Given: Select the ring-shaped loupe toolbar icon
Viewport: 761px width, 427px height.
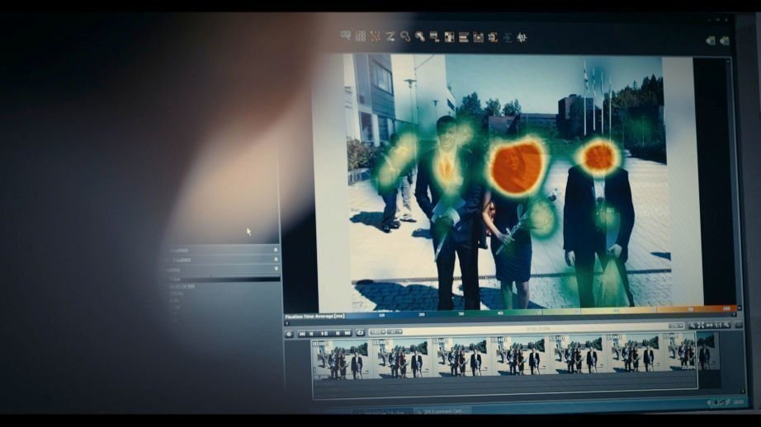Looking at the screenshot, I should coord(404,36).
